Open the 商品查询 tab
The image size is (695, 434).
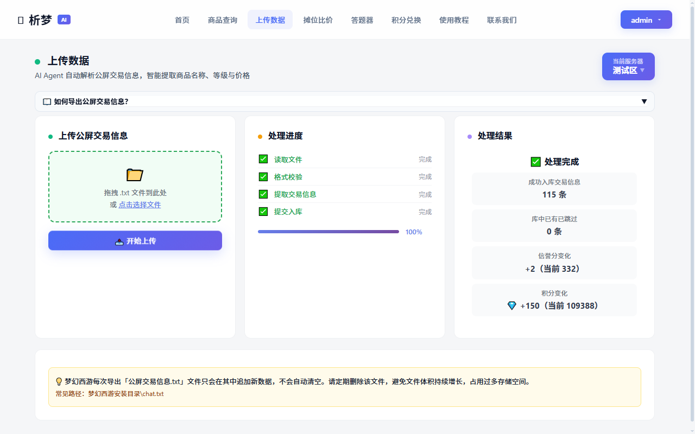[223, 20]
